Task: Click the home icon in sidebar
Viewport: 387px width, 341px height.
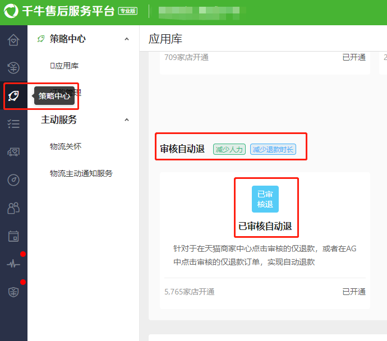Action: tap(13, 40)
